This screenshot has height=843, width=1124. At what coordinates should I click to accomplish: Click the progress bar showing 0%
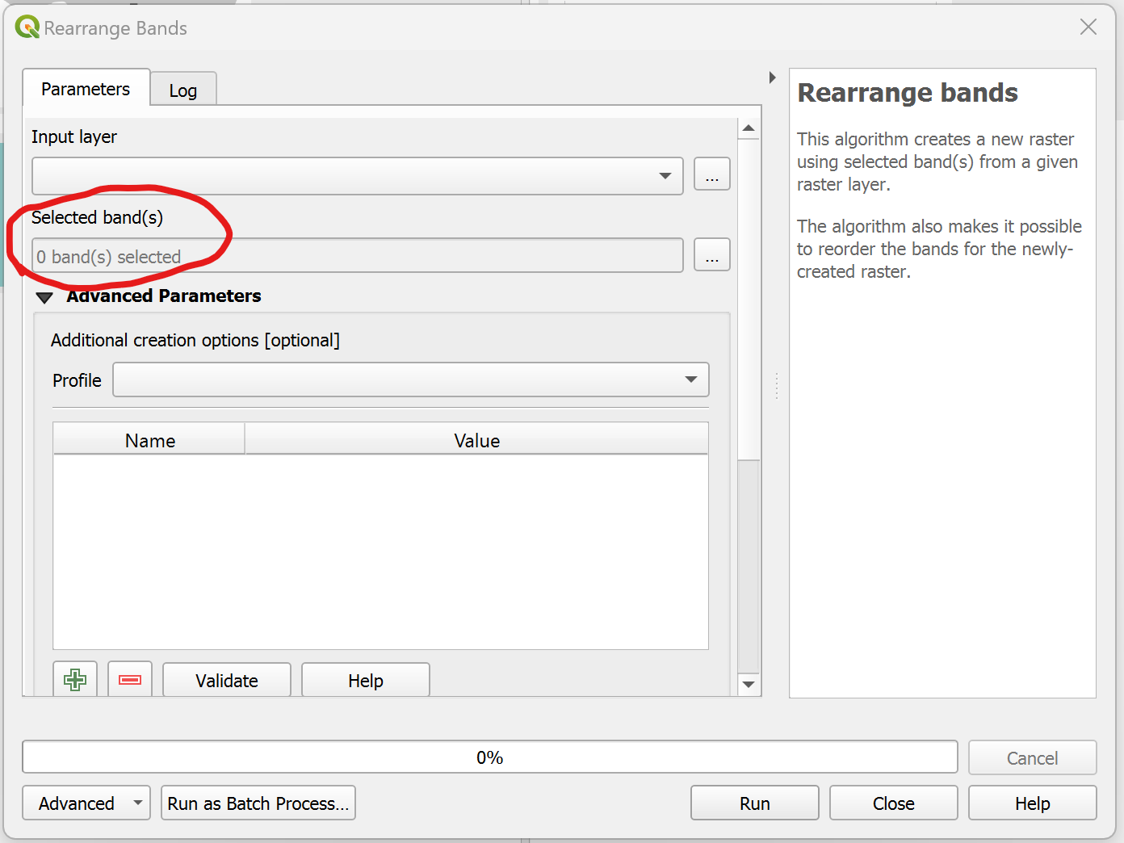489,757
